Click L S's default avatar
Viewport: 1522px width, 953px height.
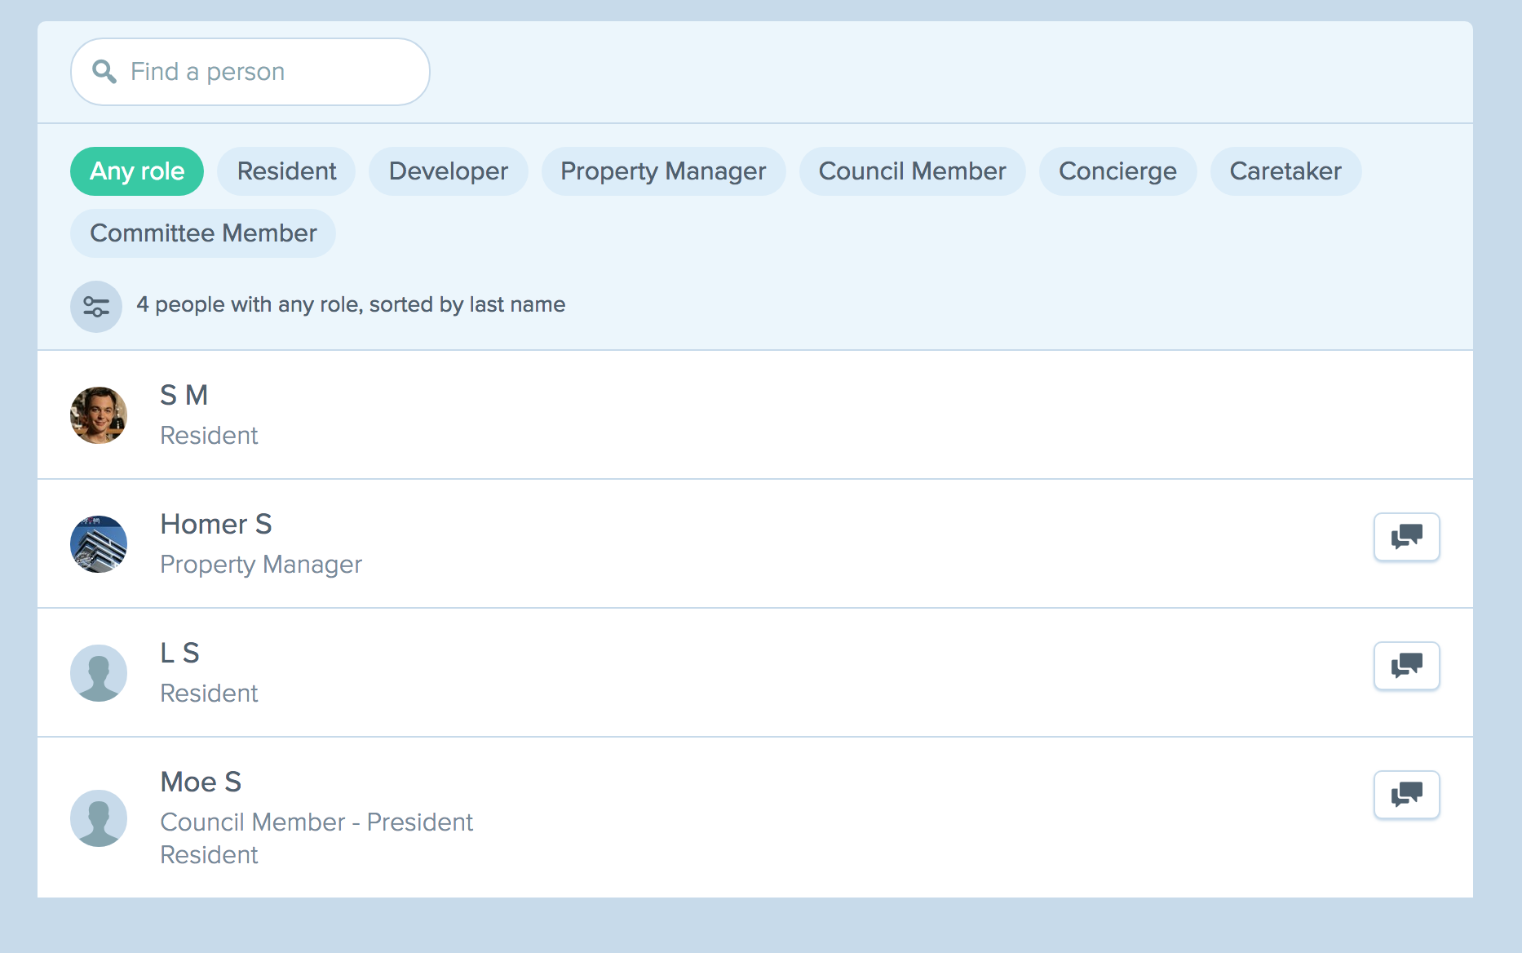coord(99,673)
